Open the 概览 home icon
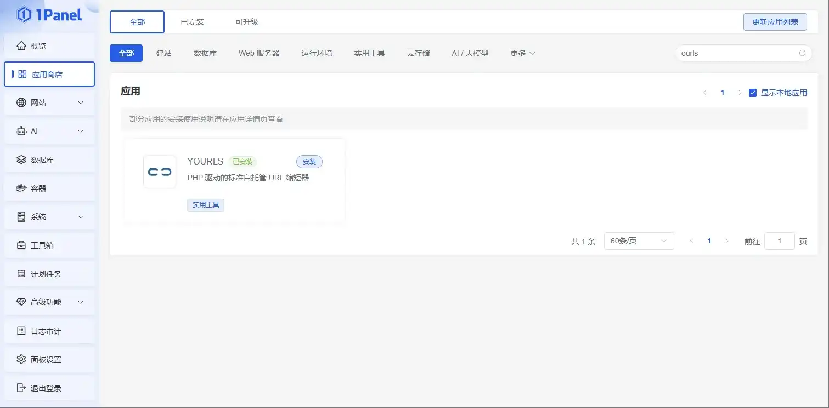829x408 pixels. click(x=21, y=46)
